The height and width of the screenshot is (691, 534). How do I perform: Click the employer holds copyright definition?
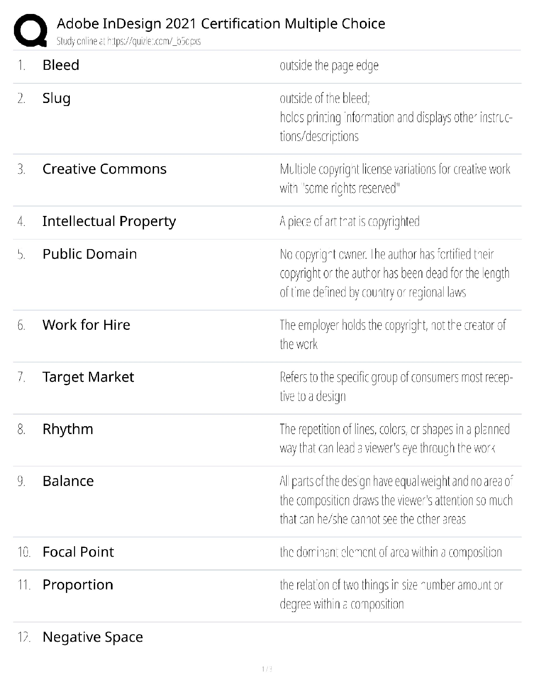click(x=393, y=334)
